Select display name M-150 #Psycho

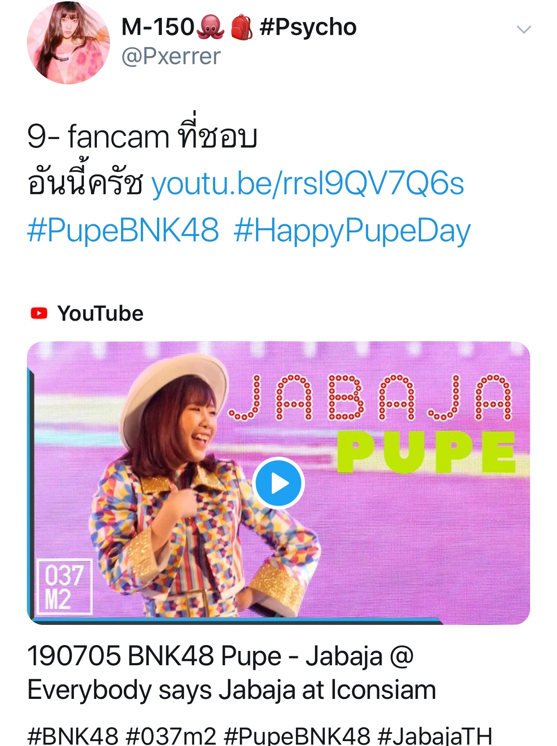[x=239, y=27]
